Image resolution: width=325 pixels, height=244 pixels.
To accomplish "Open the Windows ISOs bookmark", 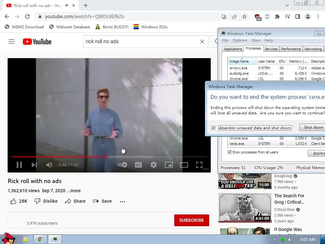I will coord(150,27).
